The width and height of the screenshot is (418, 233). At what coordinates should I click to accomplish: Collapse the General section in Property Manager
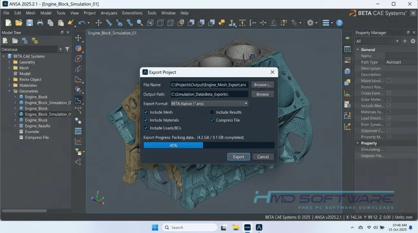point(358,49)
